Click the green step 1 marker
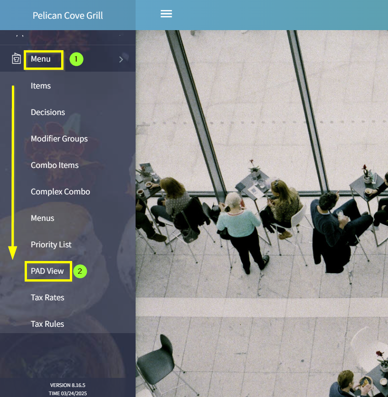388x397 pixels. (x=76, y=59)
